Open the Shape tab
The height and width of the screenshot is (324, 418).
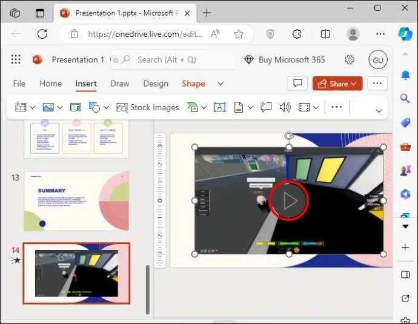[193, 84]
